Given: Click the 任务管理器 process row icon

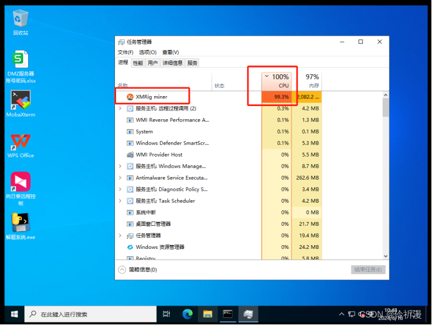Looking at the screenshot, I should coord(130,236).
